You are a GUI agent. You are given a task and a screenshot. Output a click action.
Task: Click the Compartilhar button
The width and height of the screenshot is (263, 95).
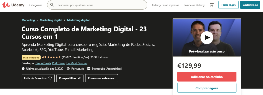tap(70, 78)
